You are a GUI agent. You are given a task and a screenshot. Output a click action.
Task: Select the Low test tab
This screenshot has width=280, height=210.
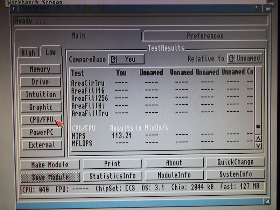tap(50, 52)
